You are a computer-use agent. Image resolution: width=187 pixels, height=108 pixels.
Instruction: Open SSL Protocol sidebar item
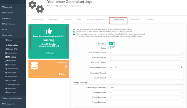coord(12,65)
